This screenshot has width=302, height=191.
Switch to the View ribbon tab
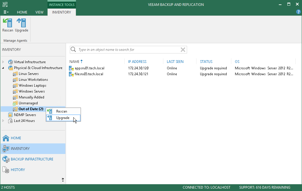pos(39,12)
